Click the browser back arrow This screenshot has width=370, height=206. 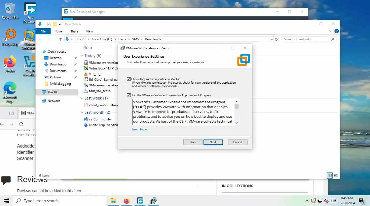(x=2, y=124)
